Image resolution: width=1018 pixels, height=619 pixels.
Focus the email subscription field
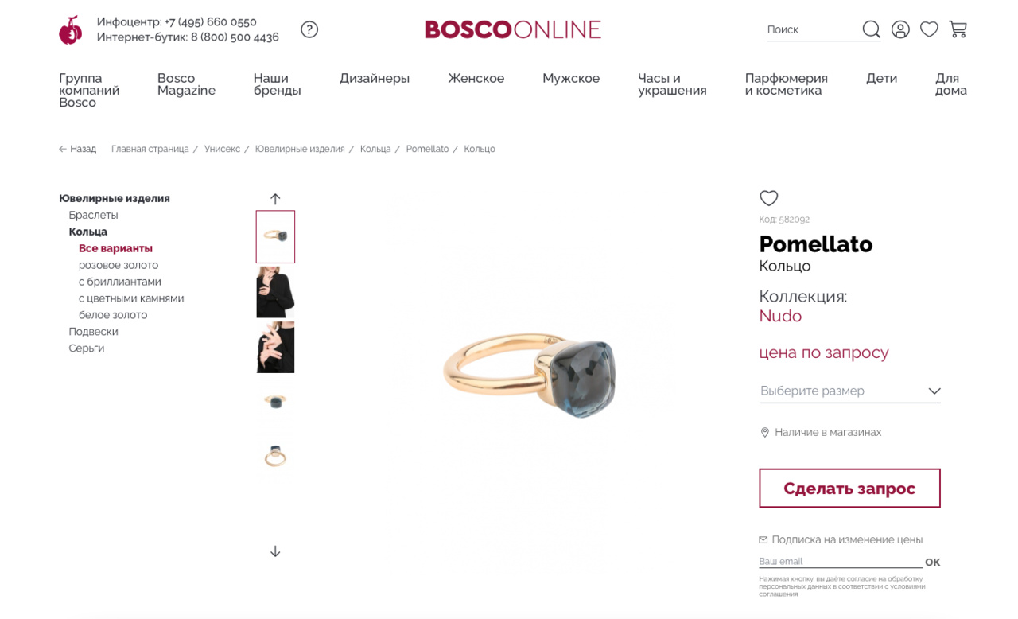point(839,562)
